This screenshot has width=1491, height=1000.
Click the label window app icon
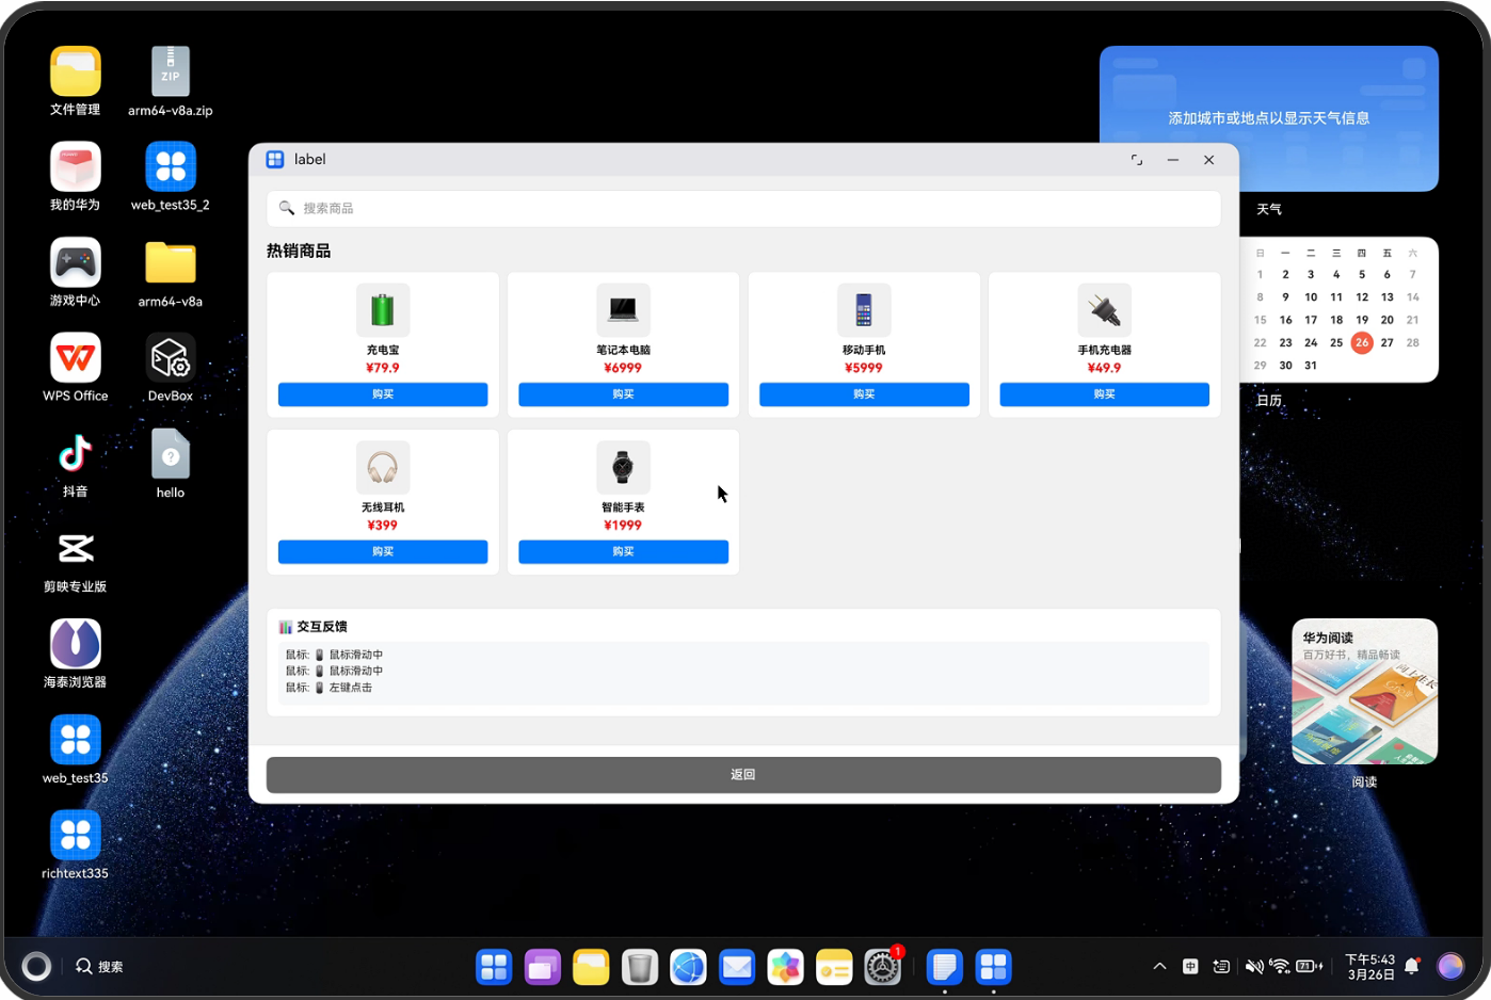coord(275,160)
